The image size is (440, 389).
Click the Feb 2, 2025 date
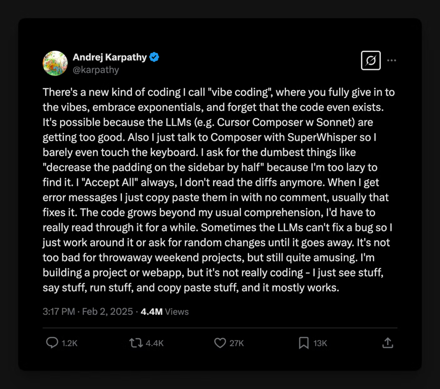pyautogui.click(x=107, y=312)
